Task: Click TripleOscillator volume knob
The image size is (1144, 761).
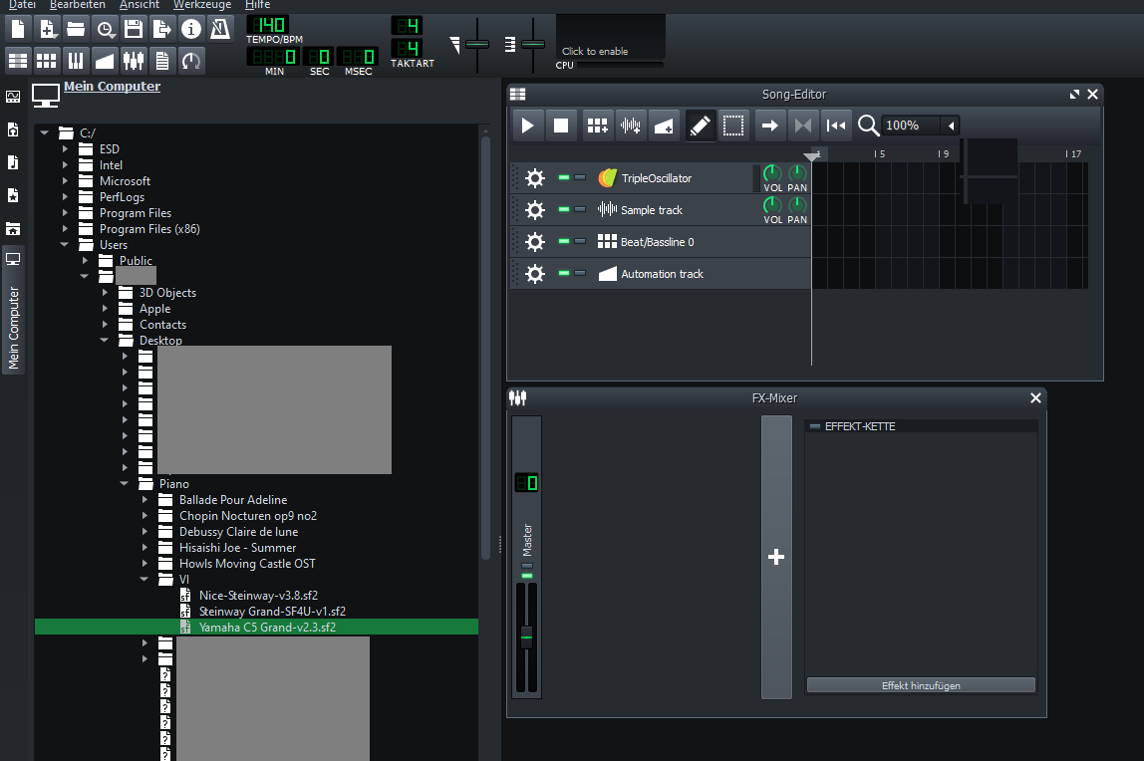Action: (x=772, y=173)
